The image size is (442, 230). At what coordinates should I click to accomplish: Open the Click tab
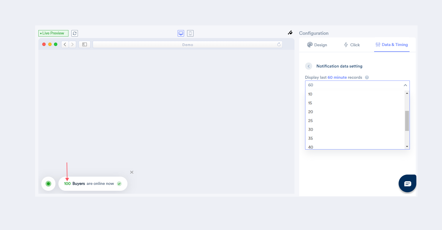pos(352,45)
